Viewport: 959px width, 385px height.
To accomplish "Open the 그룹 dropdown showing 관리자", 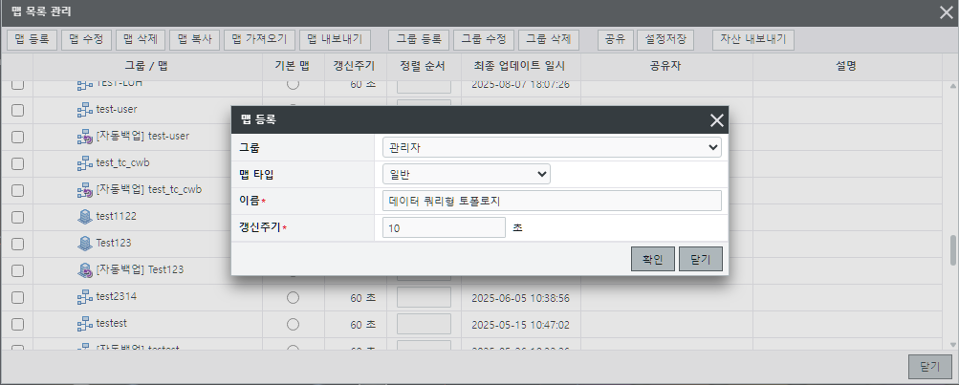I will pos(551,148).
